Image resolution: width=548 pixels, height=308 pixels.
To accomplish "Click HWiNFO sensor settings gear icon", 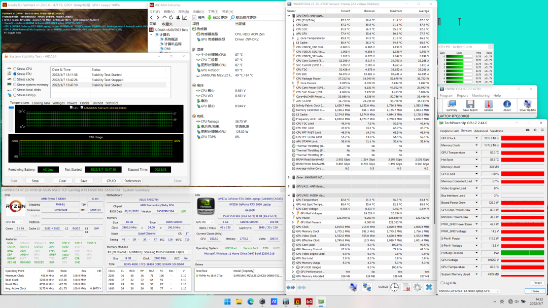I will coord(417,287).
